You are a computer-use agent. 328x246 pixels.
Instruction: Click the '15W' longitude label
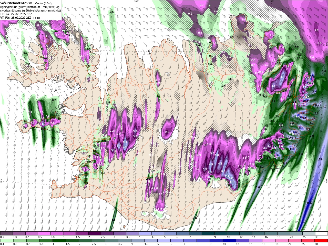[x=271, y=1]
